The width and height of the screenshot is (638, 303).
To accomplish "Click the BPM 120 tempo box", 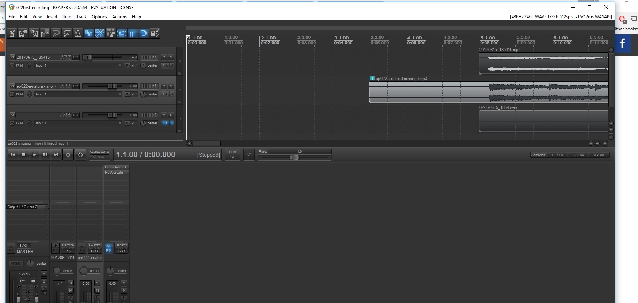I will point(232,155).
